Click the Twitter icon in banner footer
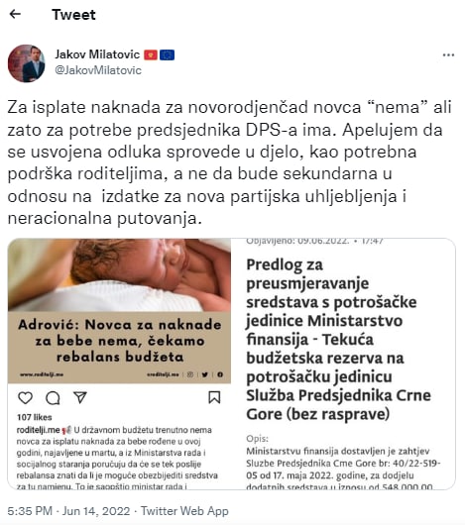The image size is (465, 525). (x=205, y=374)
